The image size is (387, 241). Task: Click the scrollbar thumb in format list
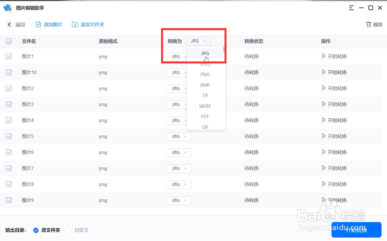(224, 50)
